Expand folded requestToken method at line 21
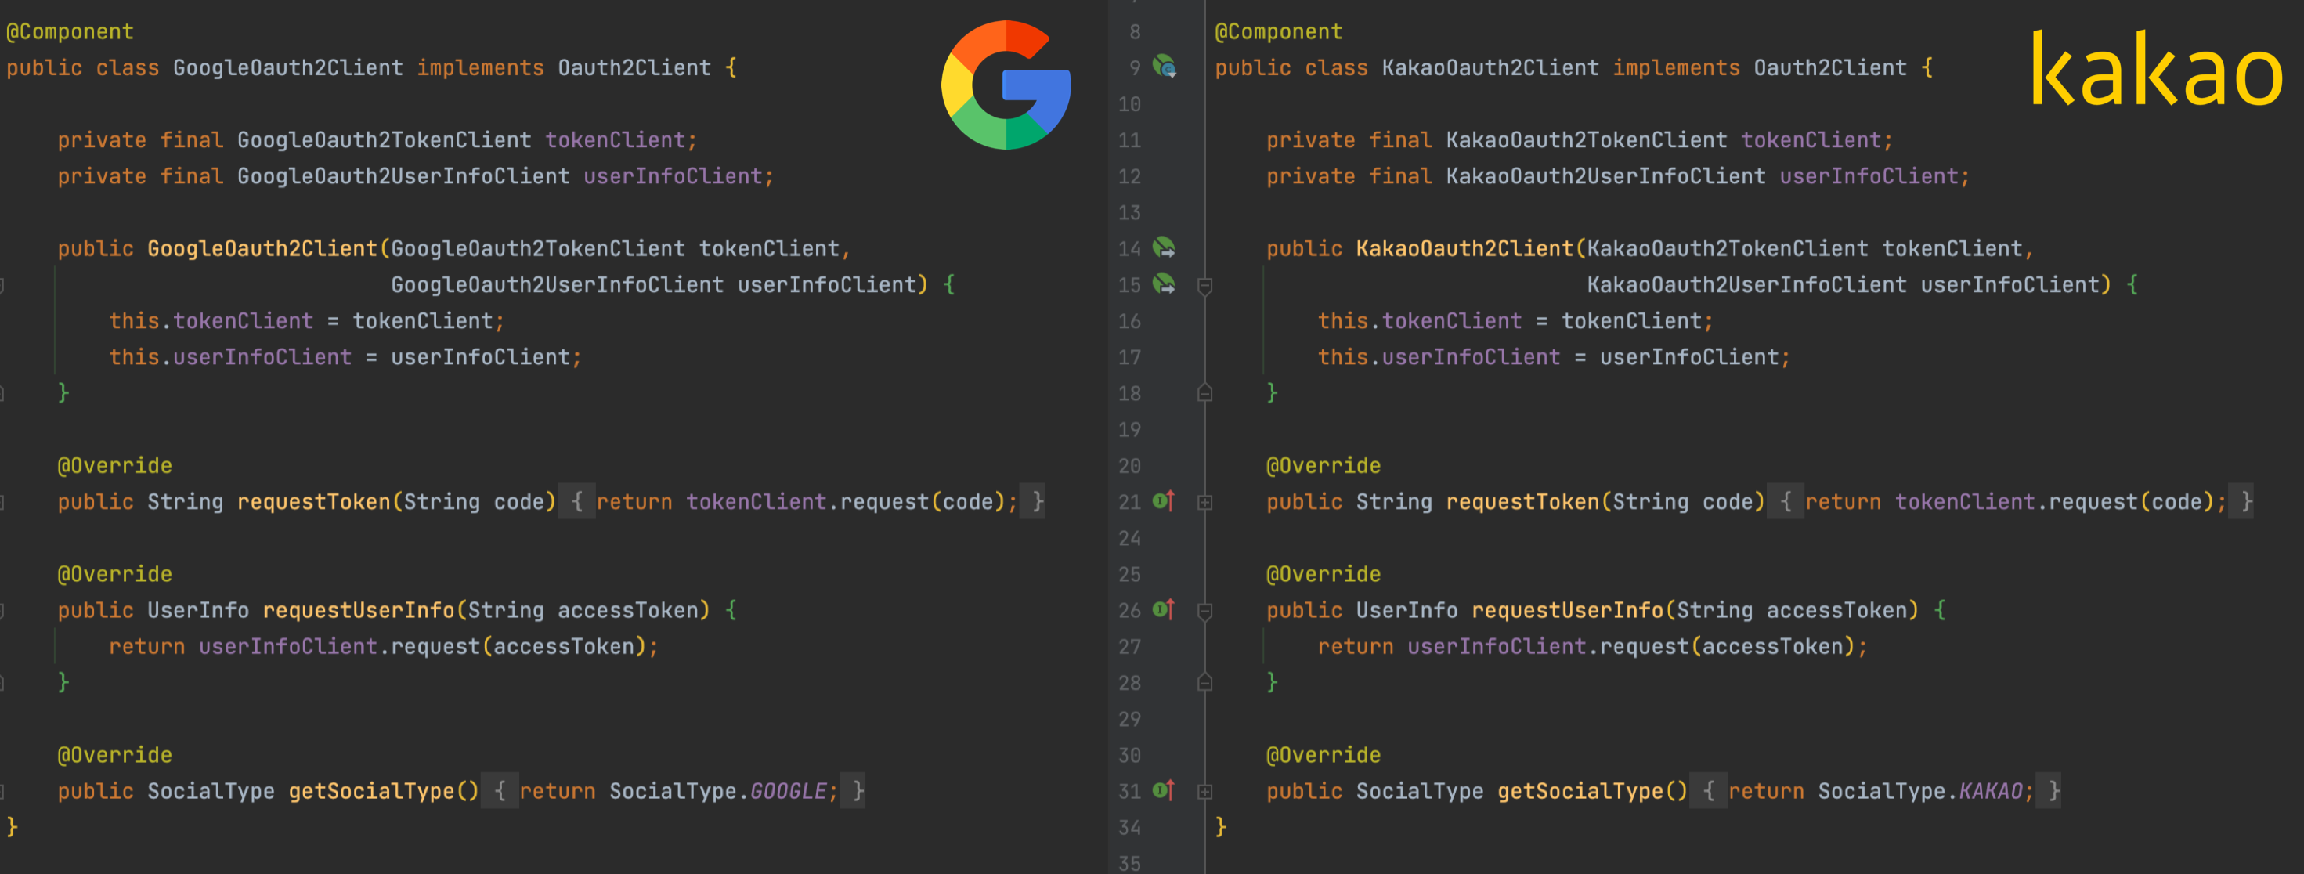Image resolution: width=2304 pixels, height=874 pixels. (1204, 503)
